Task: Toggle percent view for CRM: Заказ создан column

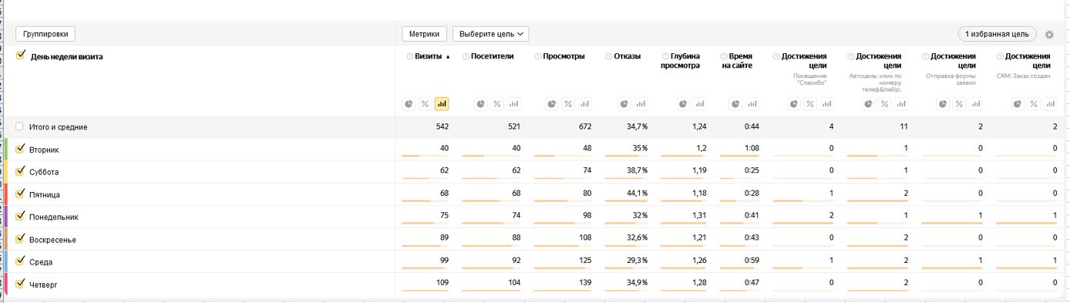Action: tap(1034, 104)
